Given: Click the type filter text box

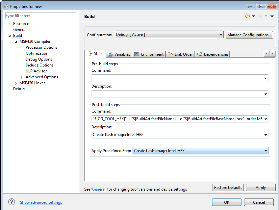Looking at the screenshot, I should pyautogui.click(x=41, y=16).
